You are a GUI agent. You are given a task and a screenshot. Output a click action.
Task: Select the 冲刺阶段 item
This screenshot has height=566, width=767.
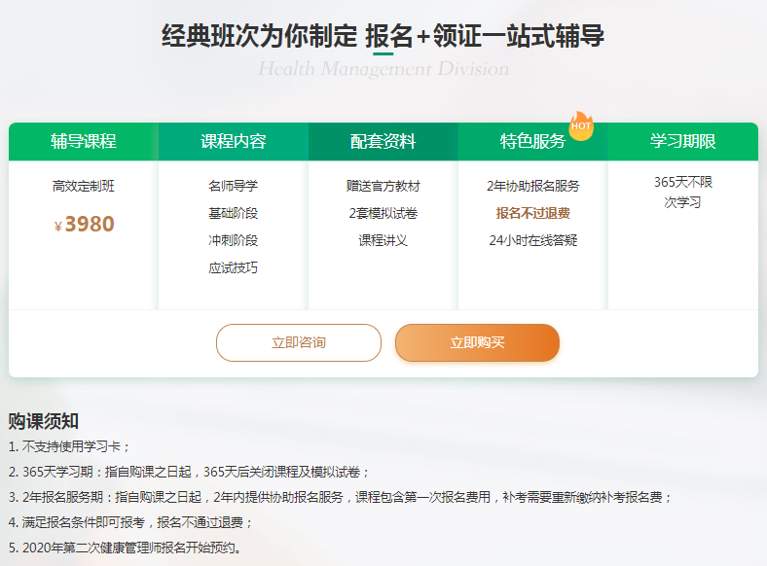[234, 240]
